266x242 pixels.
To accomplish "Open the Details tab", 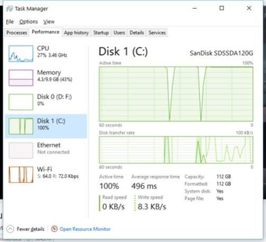I will click(136, 33).
